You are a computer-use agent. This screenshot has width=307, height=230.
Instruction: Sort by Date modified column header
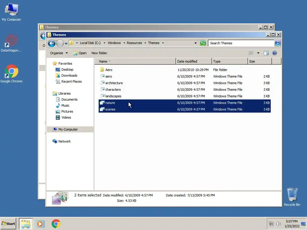[194, 61]
